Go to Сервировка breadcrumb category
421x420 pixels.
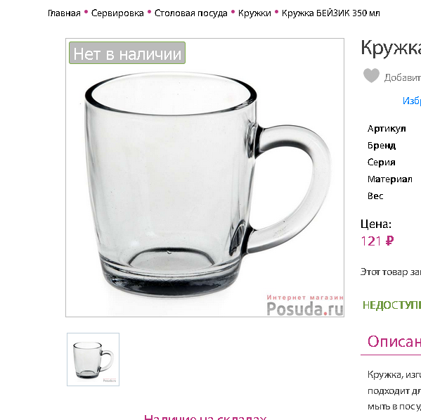point(117,13)
